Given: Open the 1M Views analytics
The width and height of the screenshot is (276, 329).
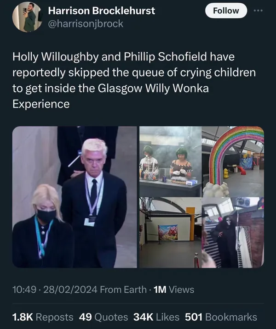Looking at the screenshot, I should (x=174, y=290).
